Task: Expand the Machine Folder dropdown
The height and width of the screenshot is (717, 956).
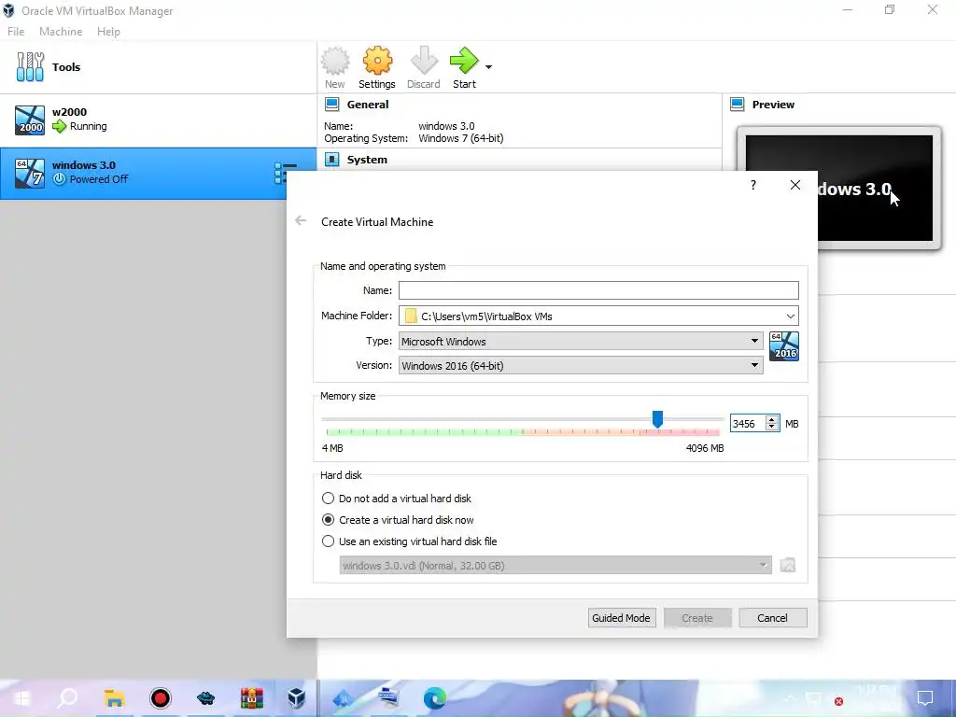Action: (790, 316)
